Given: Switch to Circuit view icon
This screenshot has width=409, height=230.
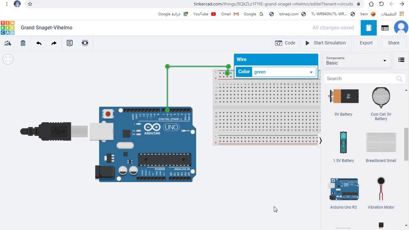Looking at the screenshot, I should [369, 28].
